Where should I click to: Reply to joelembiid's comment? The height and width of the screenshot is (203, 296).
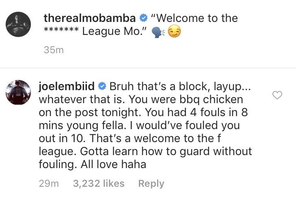pos(151,184)
